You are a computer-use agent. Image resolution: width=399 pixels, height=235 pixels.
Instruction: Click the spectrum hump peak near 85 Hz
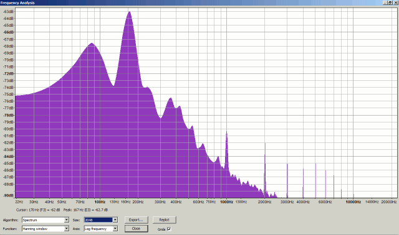pyautogui.click(x=92, y=44)
